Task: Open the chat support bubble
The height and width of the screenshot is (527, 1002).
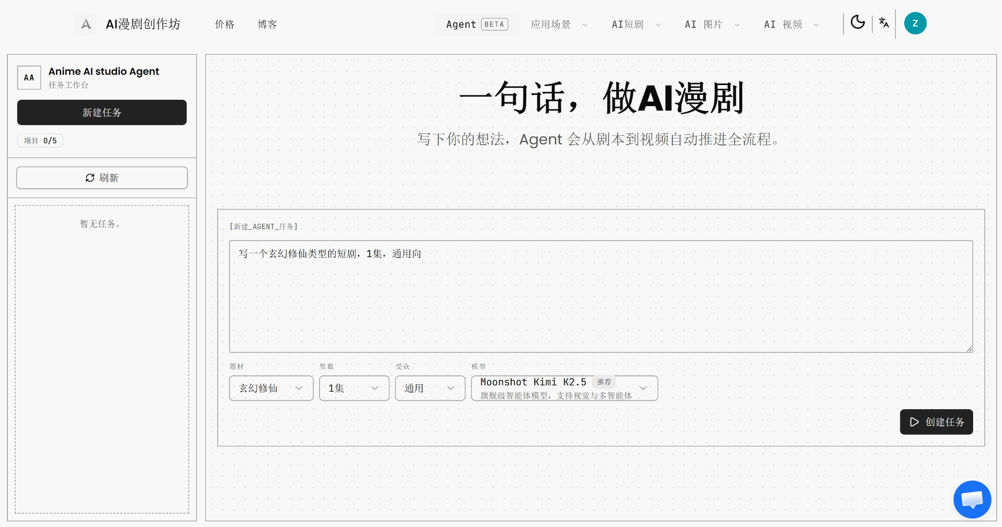Action: click(x=972, y=499)
